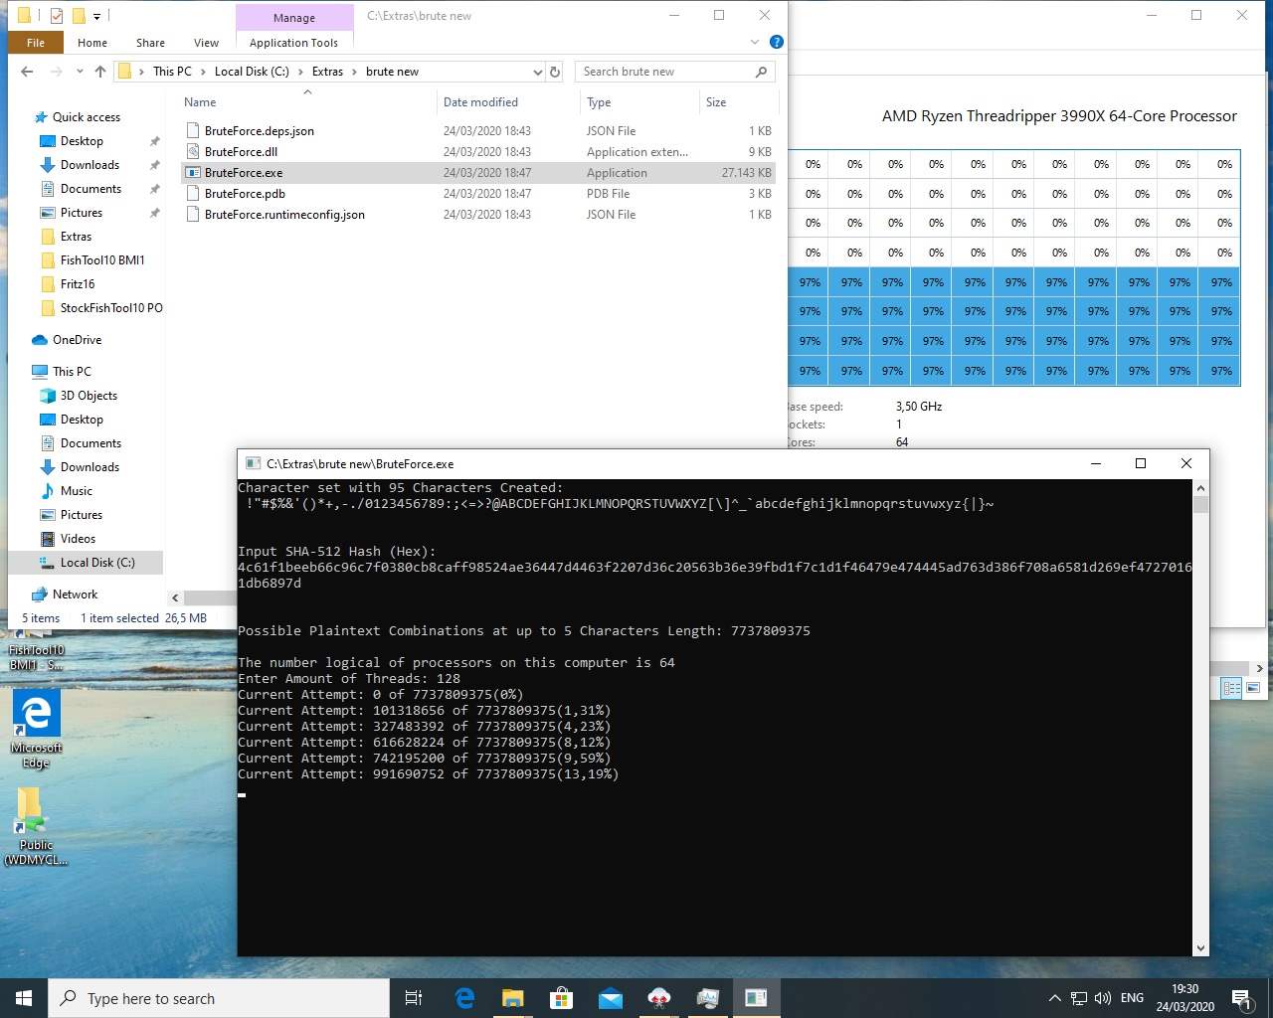
Task: Click navigation pane scroll left arrow
Action: (x=175, y=597)
